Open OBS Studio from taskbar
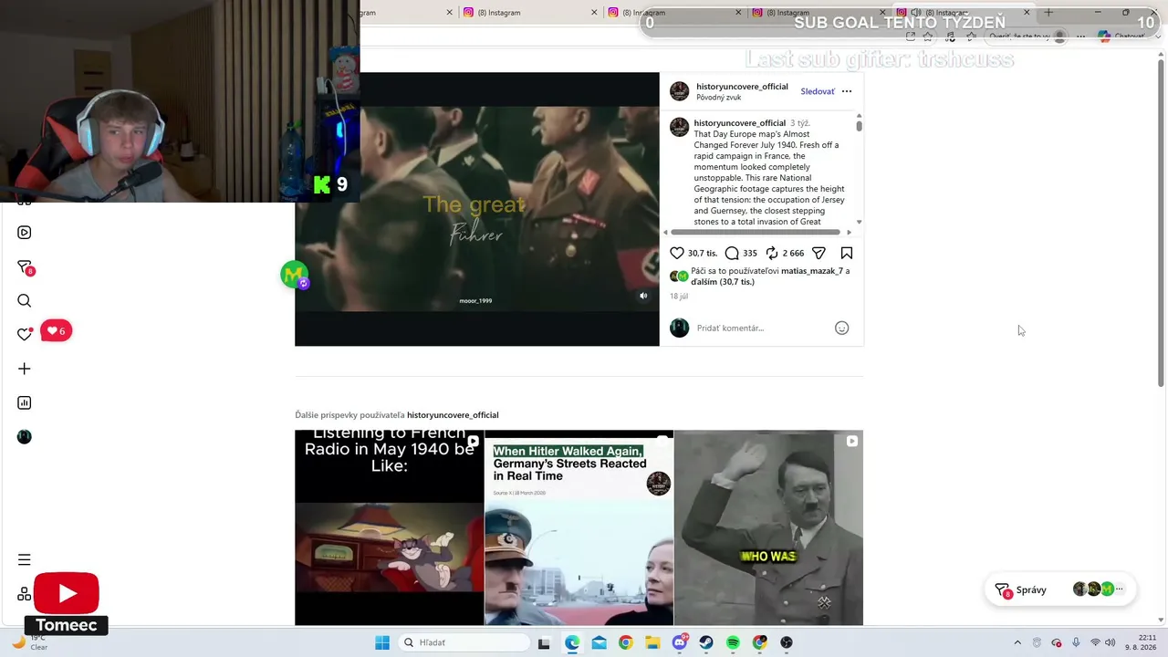Viewport: 1168px width, 657px height. pos(787,642)
